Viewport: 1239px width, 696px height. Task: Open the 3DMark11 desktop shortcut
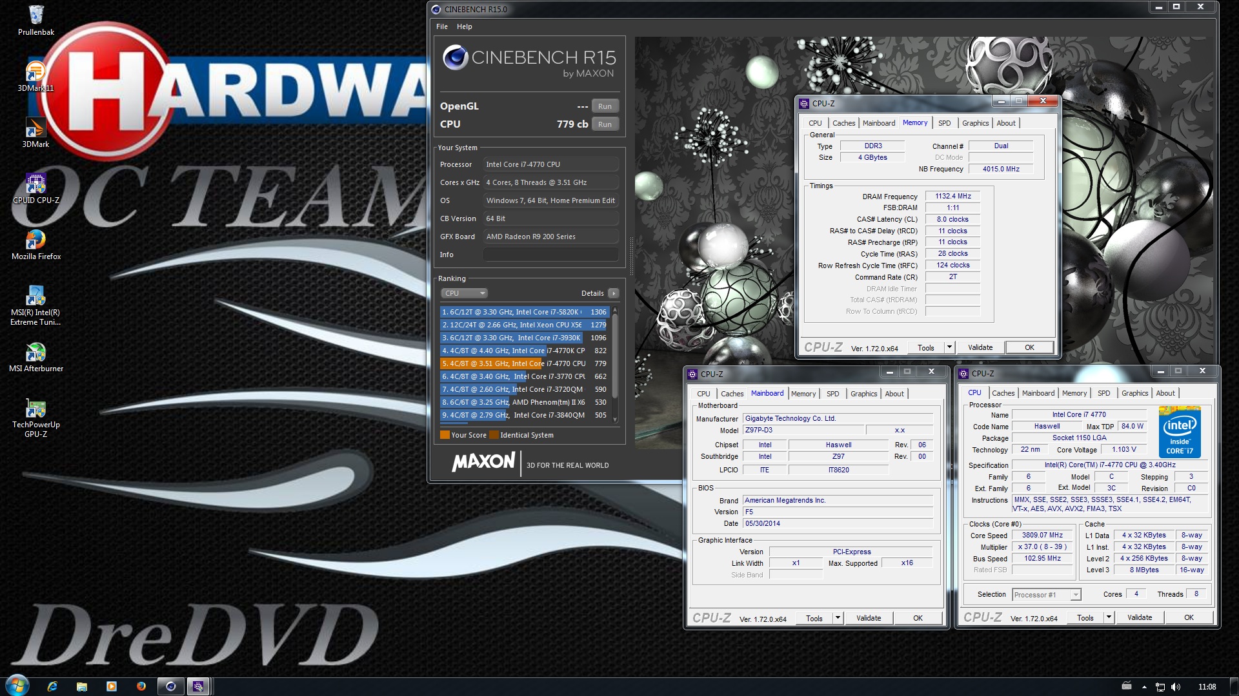35,76
